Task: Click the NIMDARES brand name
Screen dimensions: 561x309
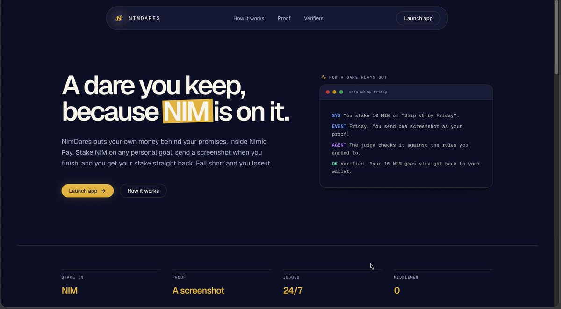Action: (144, 18)
